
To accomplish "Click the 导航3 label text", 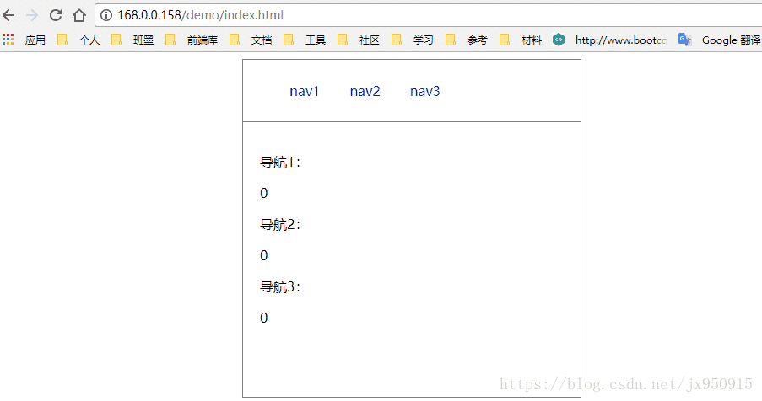I will [280, 286].
